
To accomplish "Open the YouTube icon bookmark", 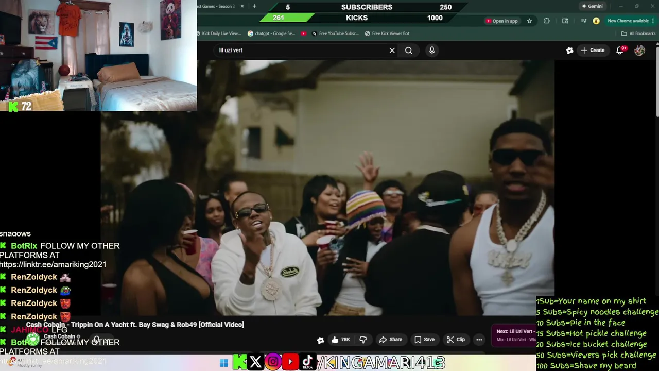I will [304, 33].
